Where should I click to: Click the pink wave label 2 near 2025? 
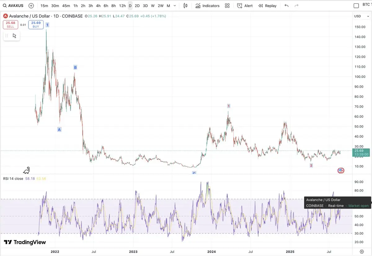[x=311, y=166]
